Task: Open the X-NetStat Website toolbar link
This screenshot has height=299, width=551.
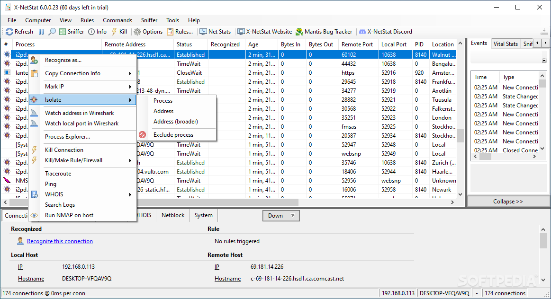Action: click(265, 32)
